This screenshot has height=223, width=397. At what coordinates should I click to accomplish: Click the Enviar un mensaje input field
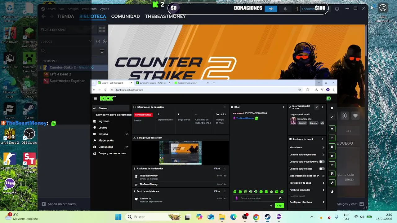(x=258, y=198)
